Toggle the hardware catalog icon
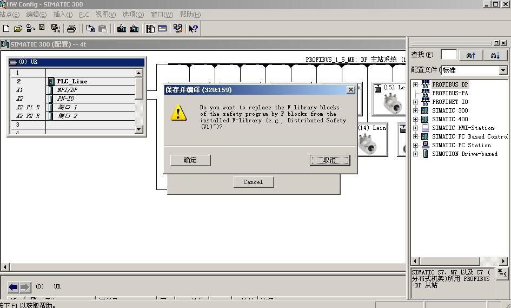 pos(150,29)
